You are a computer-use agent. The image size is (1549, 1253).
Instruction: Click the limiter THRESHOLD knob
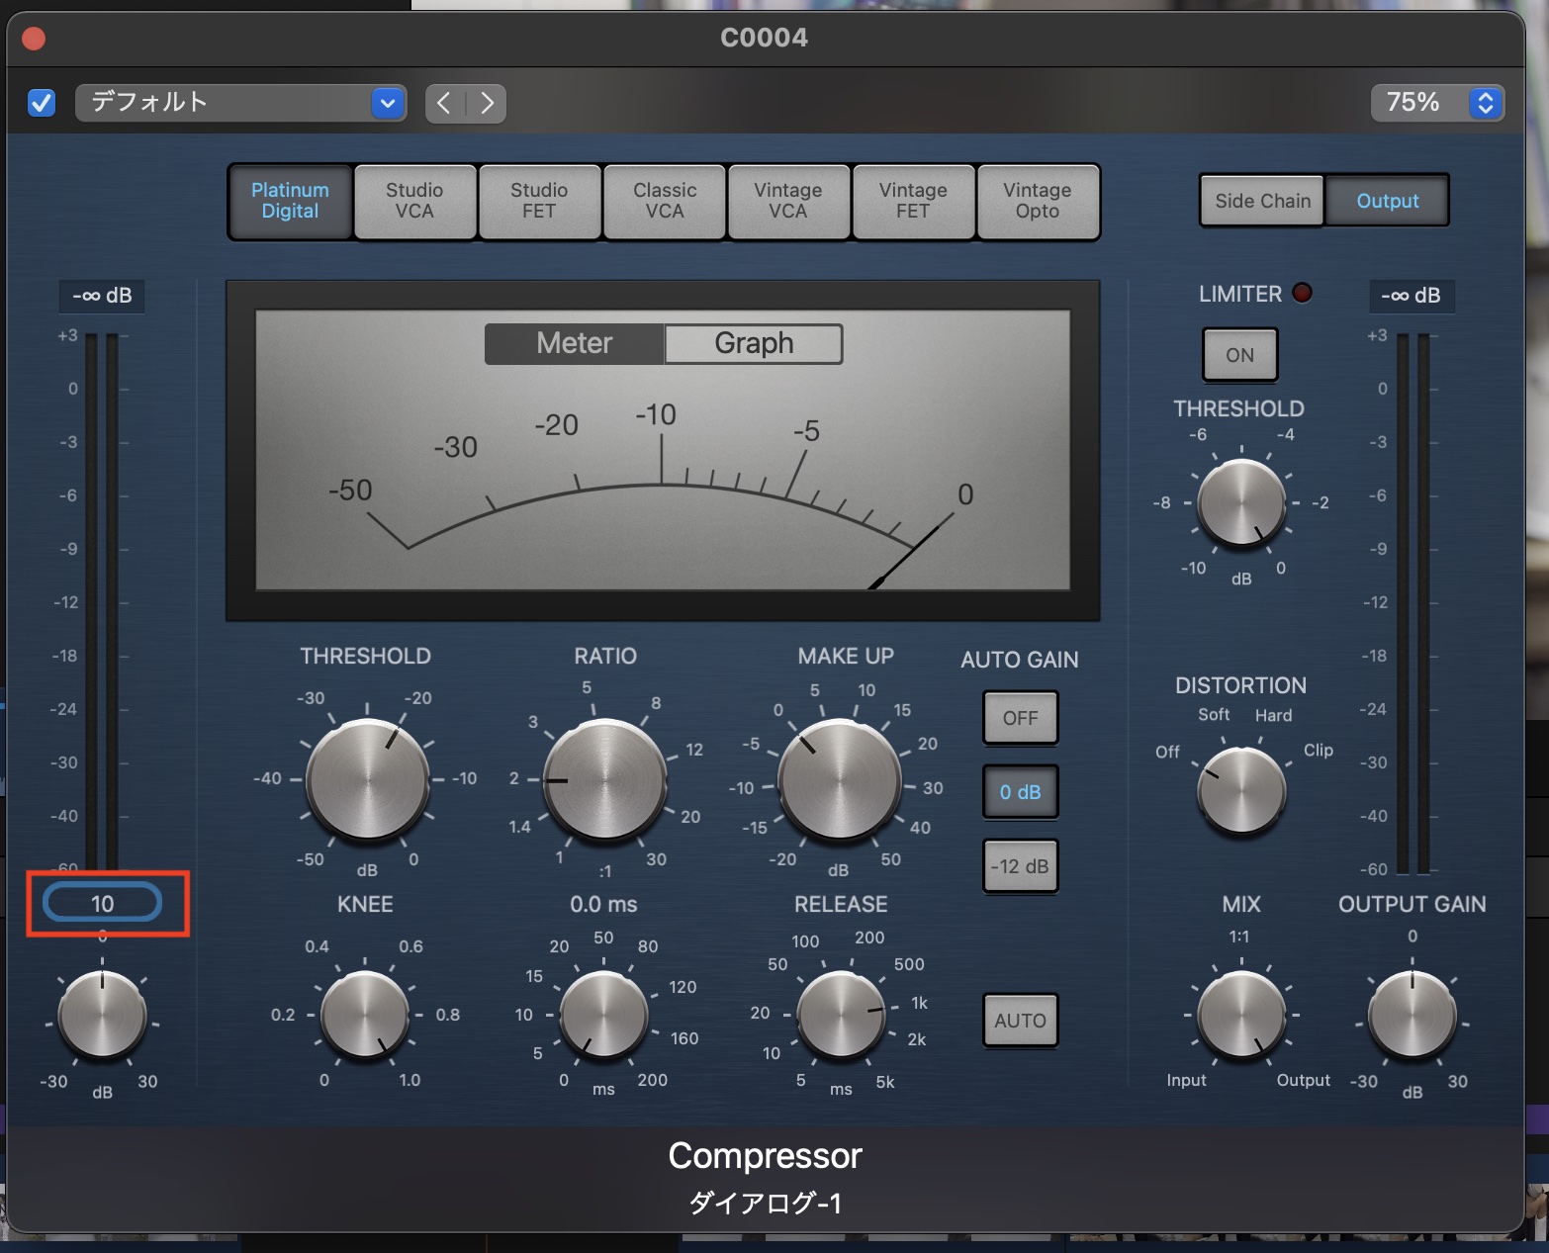[1241, 503]
